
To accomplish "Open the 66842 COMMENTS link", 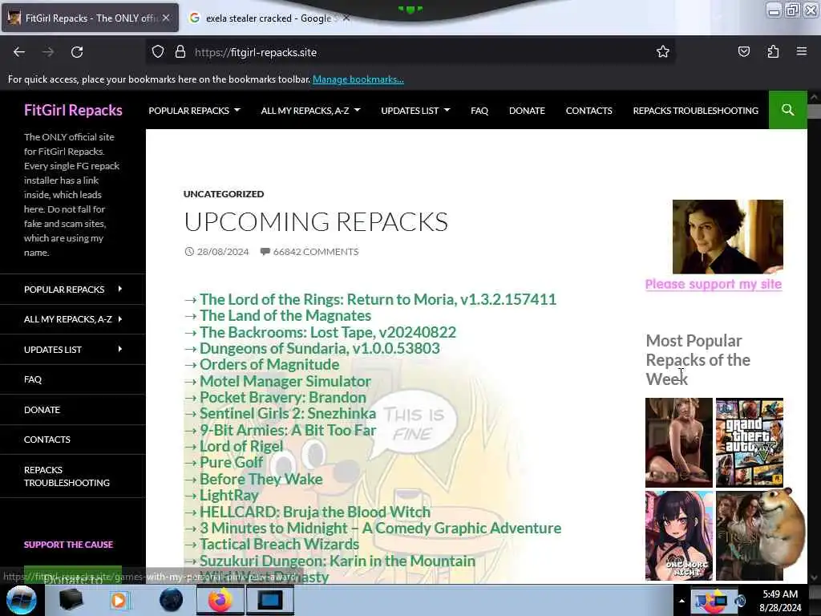I will click(x=316, y=251).
